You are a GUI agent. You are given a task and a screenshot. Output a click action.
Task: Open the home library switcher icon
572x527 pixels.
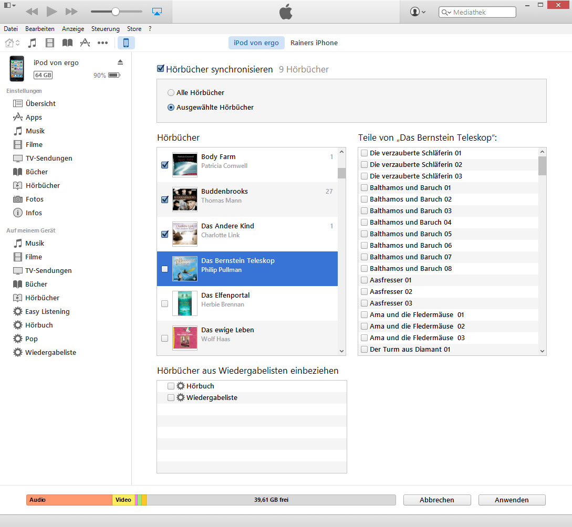[x=12, y=43]
